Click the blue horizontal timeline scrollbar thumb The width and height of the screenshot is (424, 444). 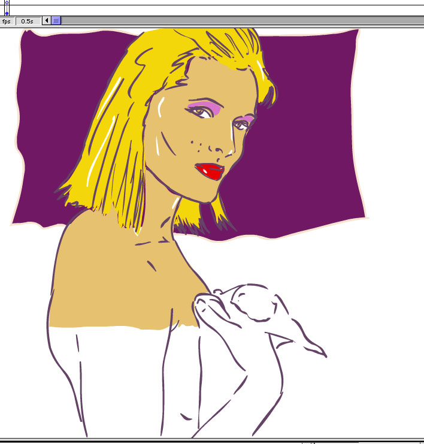coord(56,20)
